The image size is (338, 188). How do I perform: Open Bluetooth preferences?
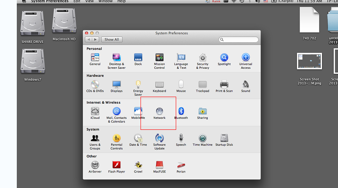[x=181, y=113]
